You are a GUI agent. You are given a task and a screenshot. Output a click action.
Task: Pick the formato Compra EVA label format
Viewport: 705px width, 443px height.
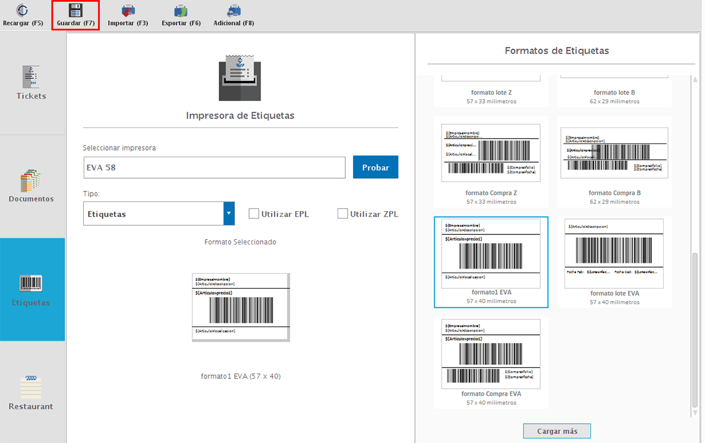coord(491,354)
